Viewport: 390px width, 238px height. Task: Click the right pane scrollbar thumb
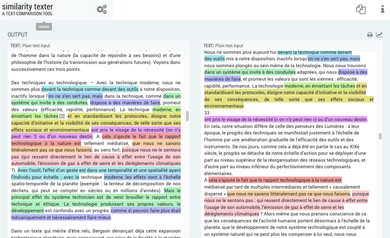point(380,136)
